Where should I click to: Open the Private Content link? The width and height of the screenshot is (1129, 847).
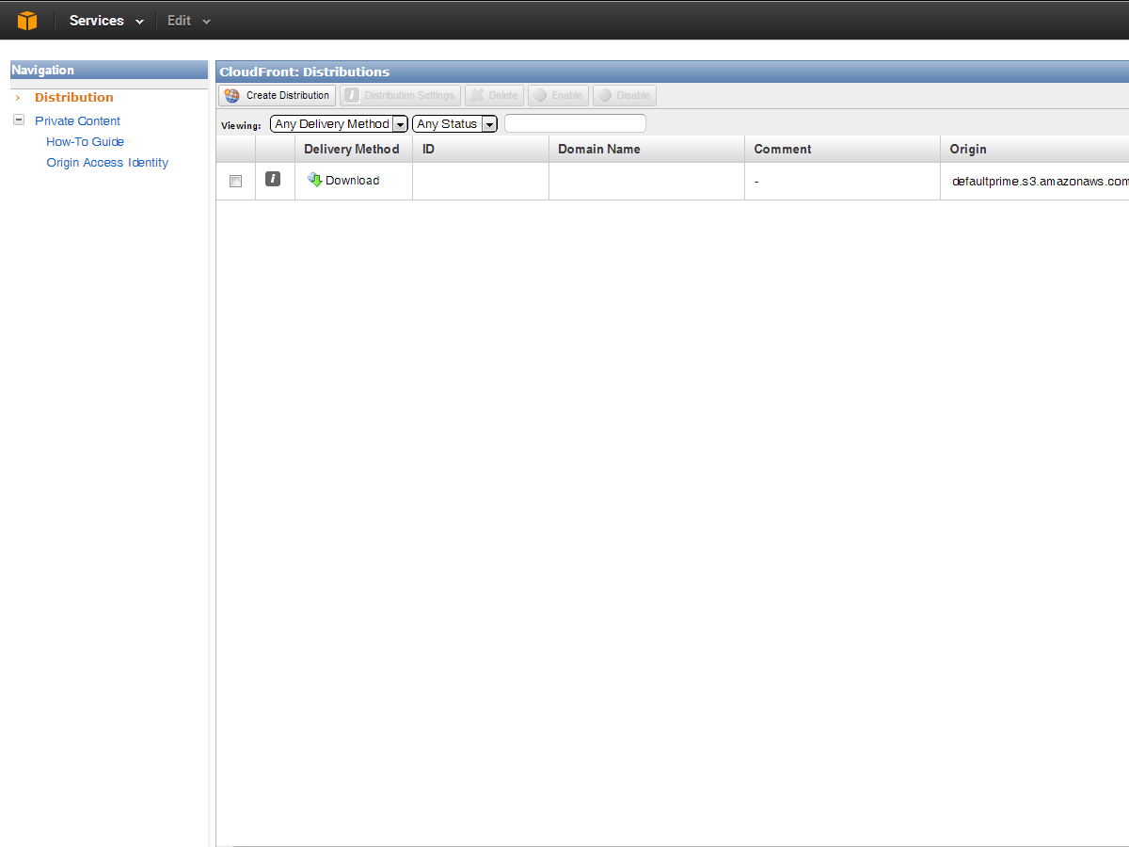(x=78, y=121)
